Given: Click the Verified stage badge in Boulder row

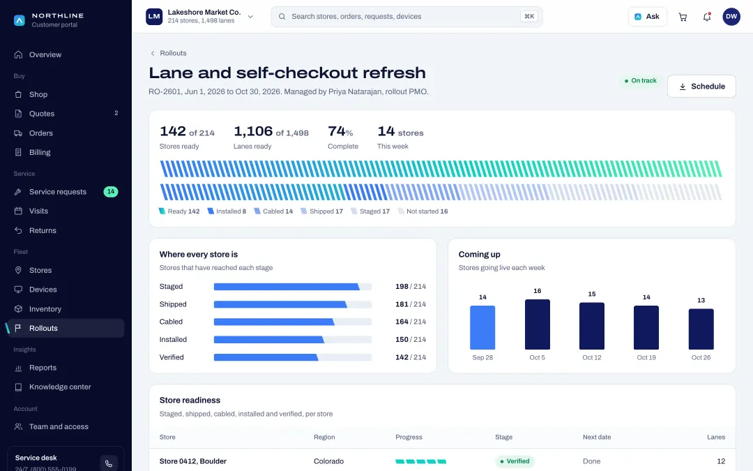Looking at the screenshot, I should 515,461.
